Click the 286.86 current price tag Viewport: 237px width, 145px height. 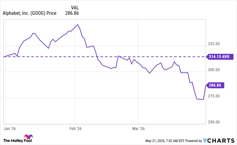click(215, 85)
